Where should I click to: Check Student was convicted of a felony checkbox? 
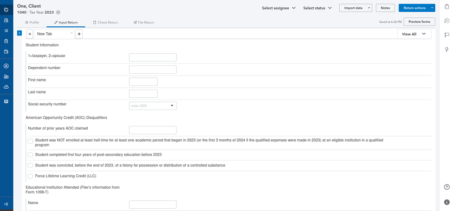30,165
